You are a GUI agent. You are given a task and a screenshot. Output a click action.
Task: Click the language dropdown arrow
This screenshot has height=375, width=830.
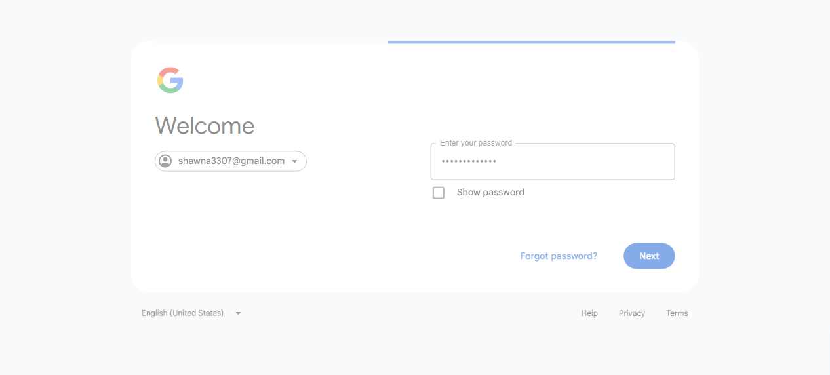point(238,313)
